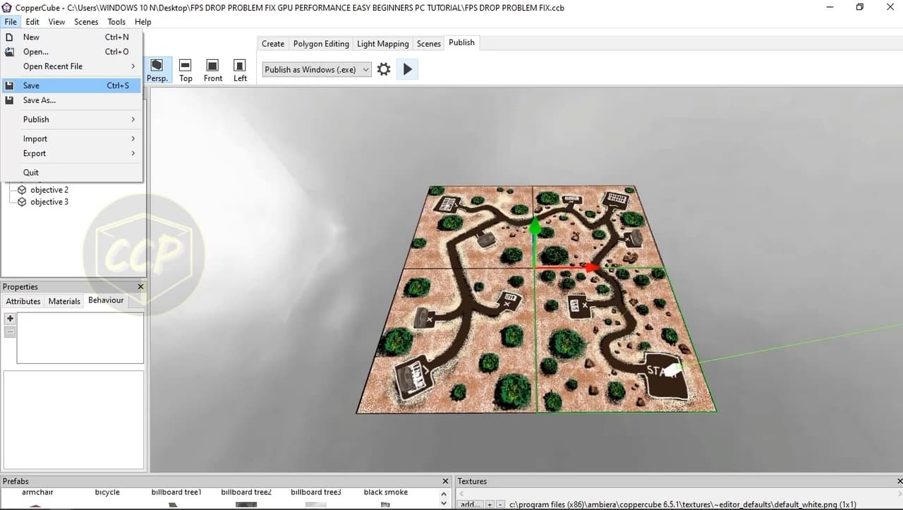Click green Y-axis gizmo arrow
The width and height of the screenshot is (903, 510).
coord(535,226)
